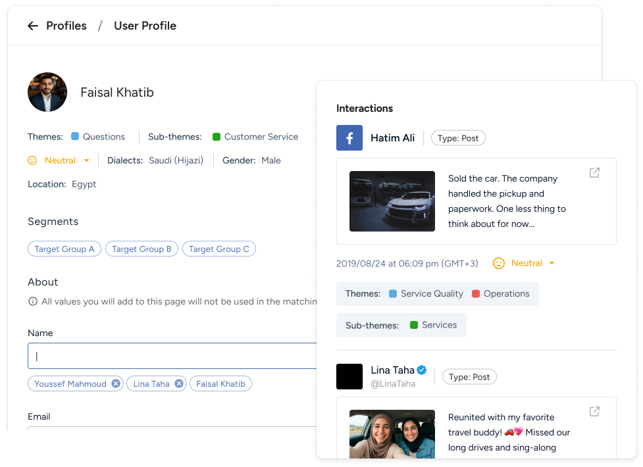Click Faisal Khatib's profile avatar

click(x=47, y=92)
